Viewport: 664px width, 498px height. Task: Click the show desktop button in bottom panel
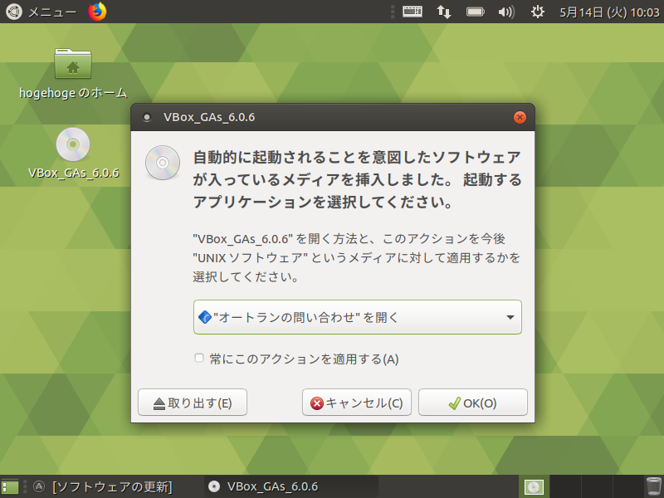(10, 486)
